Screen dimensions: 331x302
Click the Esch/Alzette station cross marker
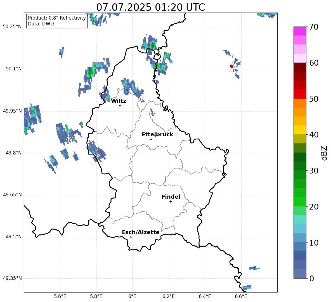coord(131,237)
